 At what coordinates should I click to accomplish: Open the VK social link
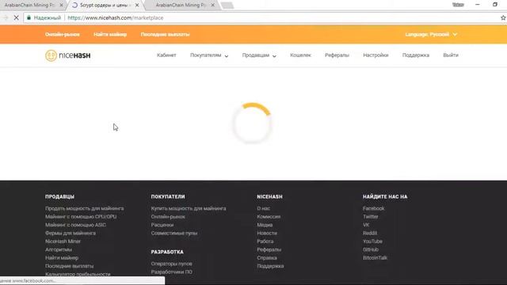tap(366, 225)
